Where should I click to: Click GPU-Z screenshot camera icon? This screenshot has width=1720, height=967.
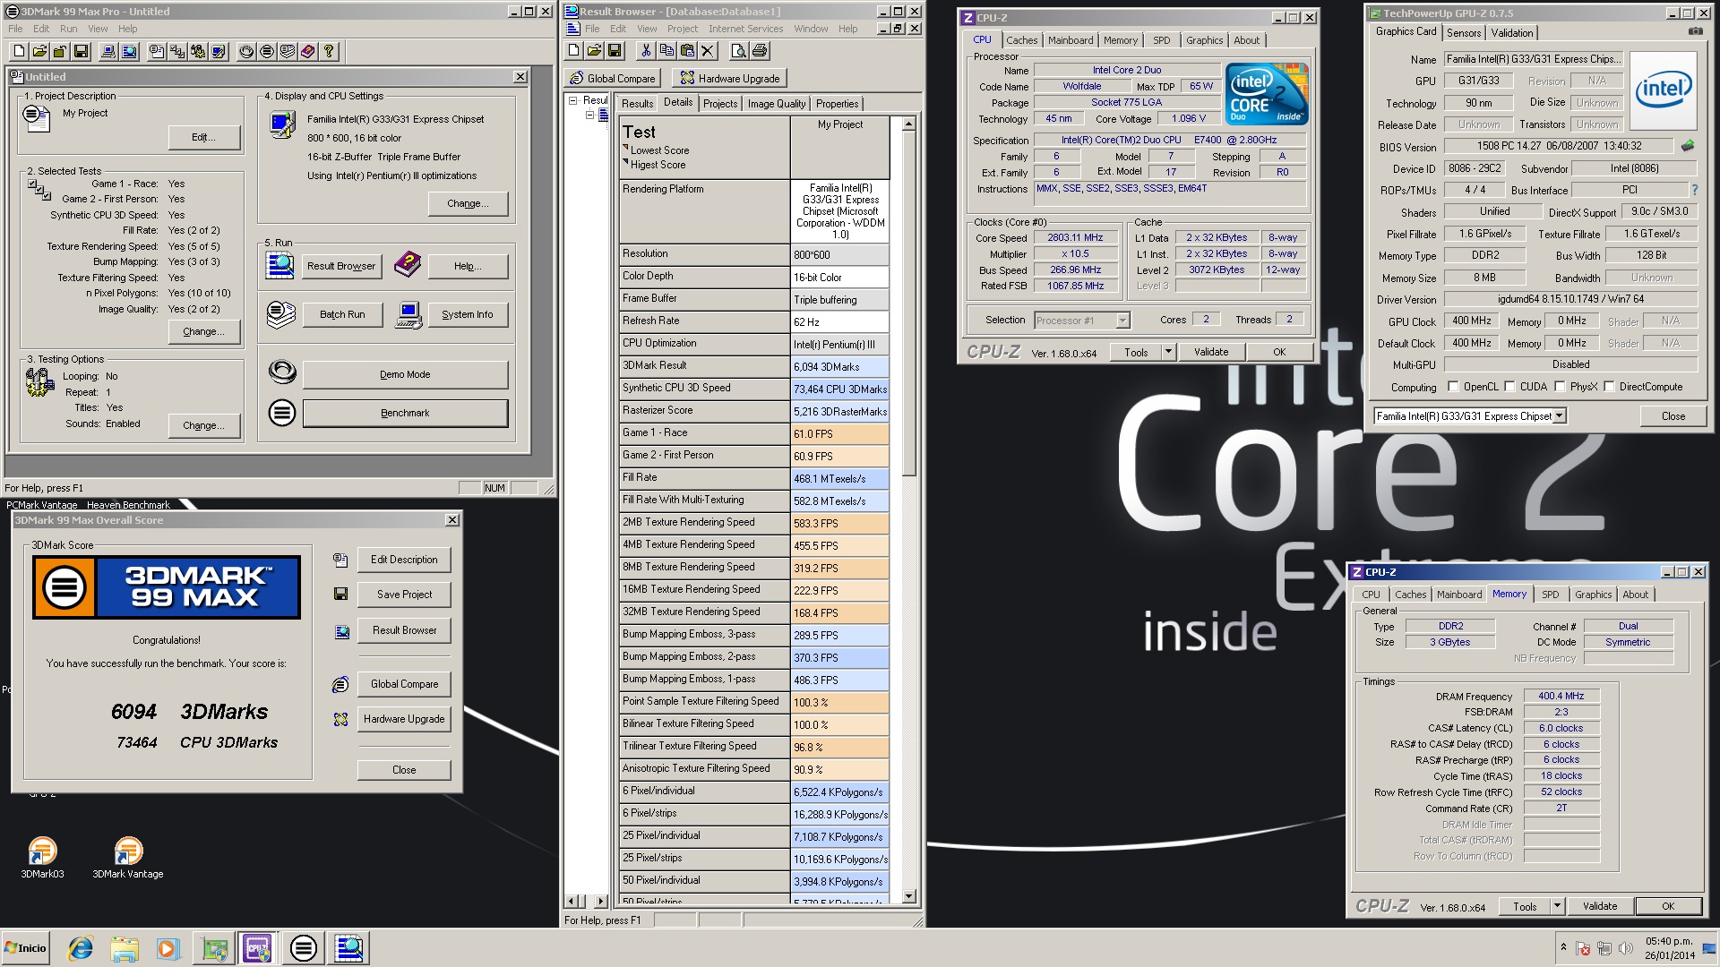1695,31
